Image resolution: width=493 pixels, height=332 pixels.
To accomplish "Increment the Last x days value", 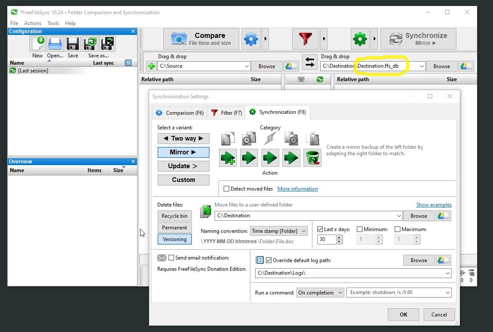I will (x=339, y=238).
